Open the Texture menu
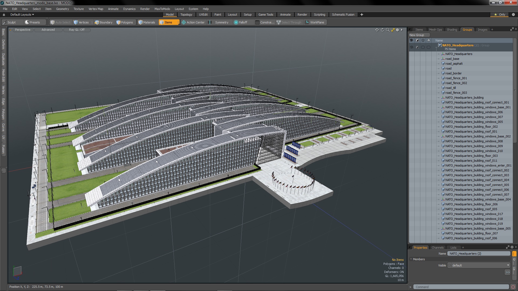This screenshot has width=518, height=291. point(79,9)
